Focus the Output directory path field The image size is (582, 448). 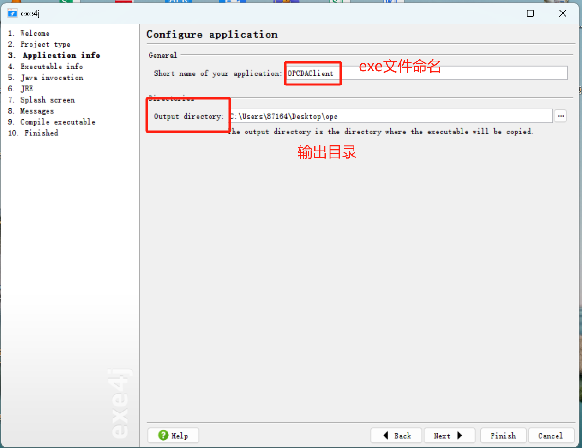390,116
